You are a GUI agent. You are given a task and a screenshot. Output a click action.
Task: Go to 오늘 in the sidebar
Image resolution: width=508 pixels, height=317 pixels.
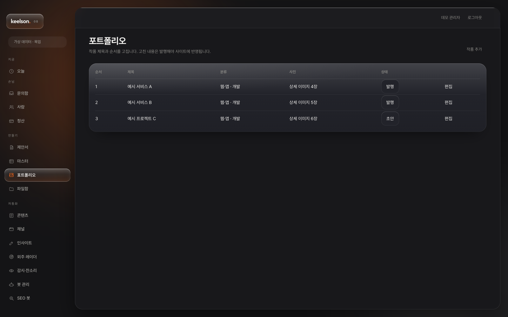[x=37, y=71]
